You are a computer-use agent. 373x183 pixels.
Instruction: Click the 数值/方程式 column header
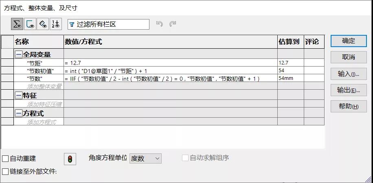(171, 42)
